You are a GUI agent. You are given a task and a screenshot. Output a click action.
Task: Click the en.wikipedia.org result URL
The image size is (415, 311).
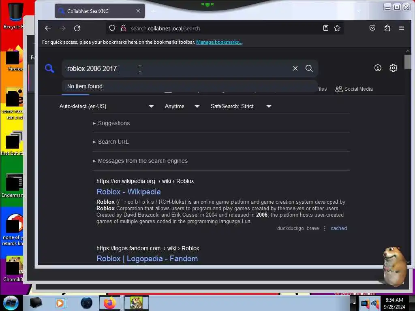pos(145,181)
